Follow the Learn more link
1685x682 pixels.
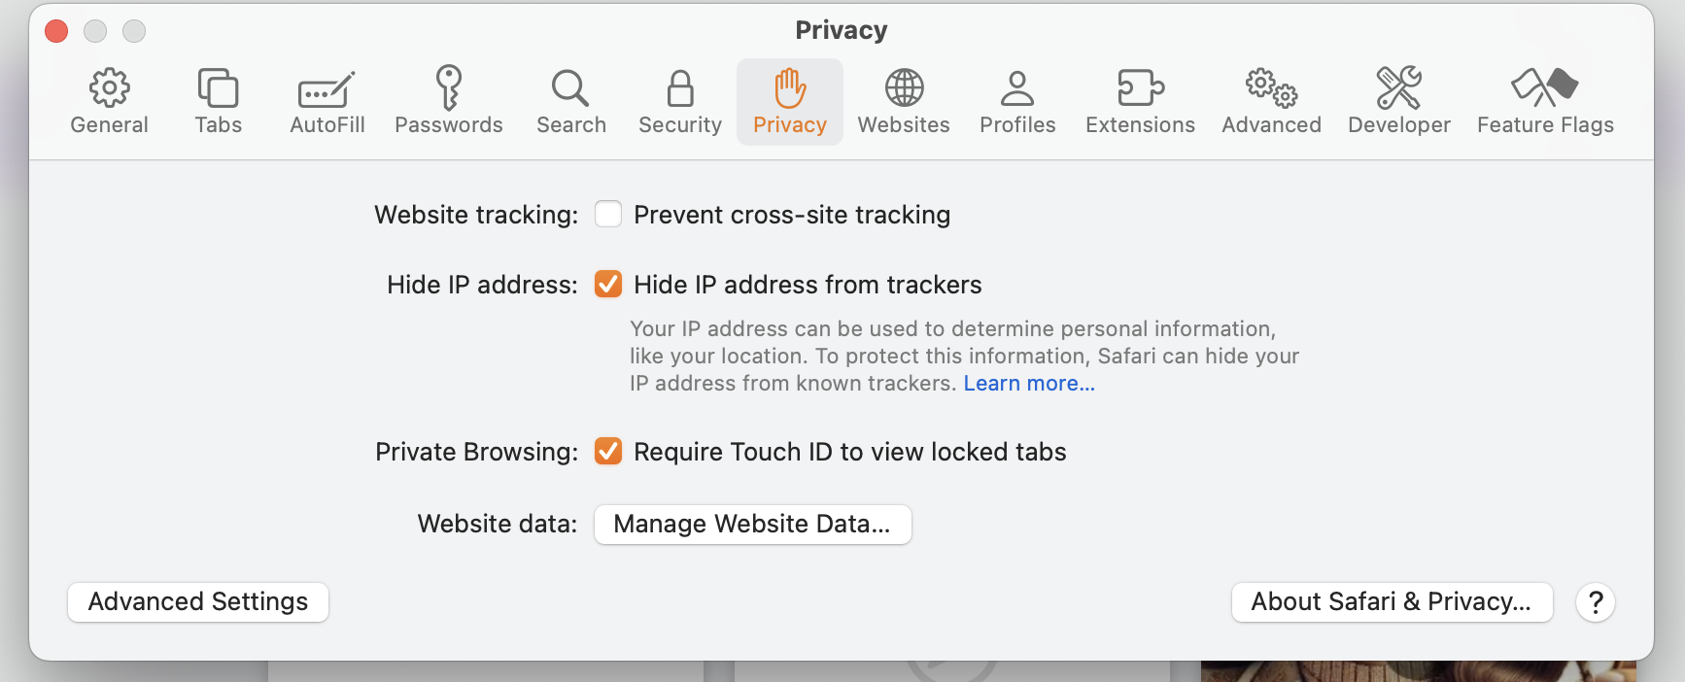coord(1029,384)
